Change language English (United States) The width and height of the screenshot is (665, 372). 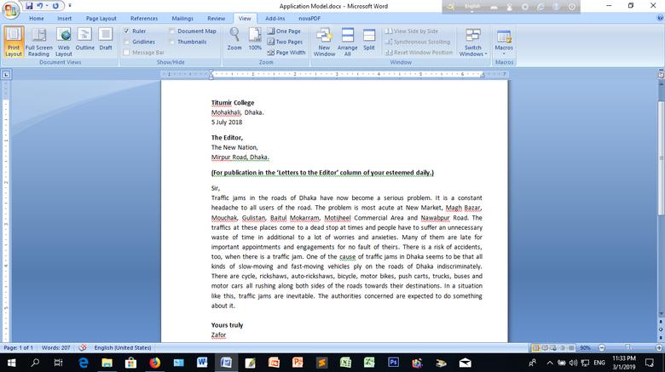pyautogui.click(x=123, y=348)
